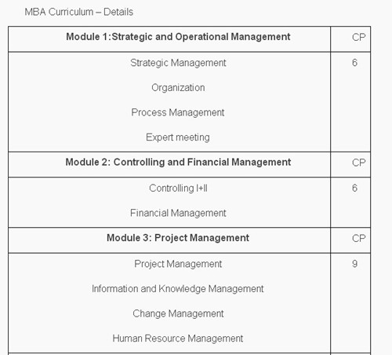Select the Organization course text

click(178, 88)
